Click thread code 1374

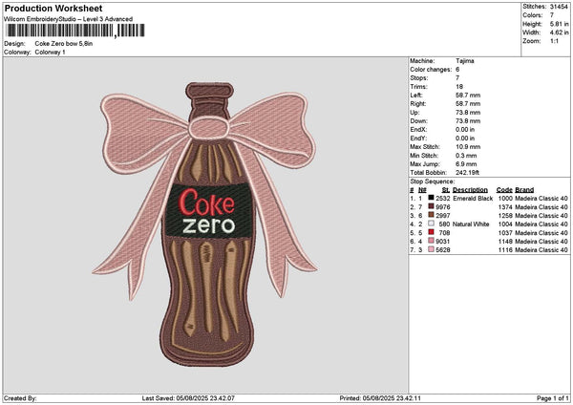505,207
